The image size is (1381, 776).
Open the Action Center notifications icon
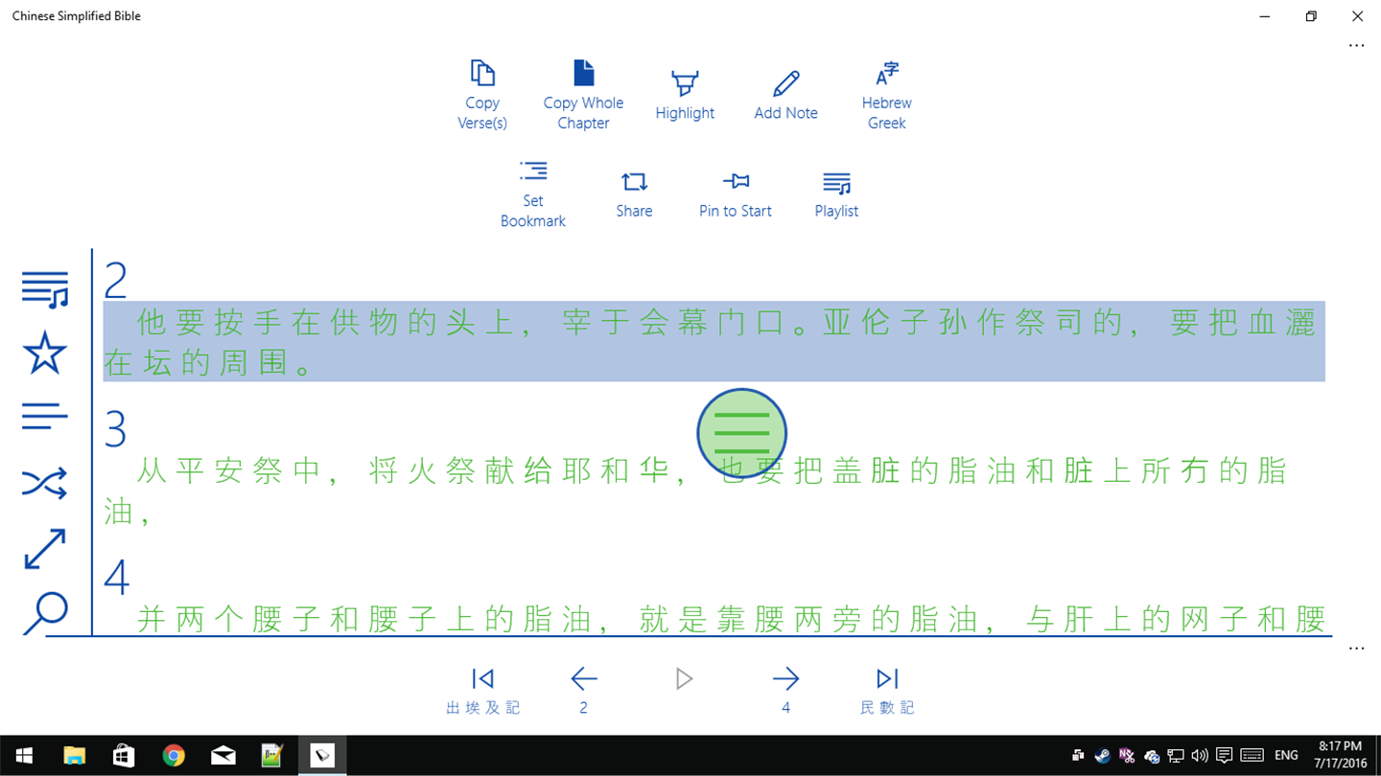click(1225, 756)
